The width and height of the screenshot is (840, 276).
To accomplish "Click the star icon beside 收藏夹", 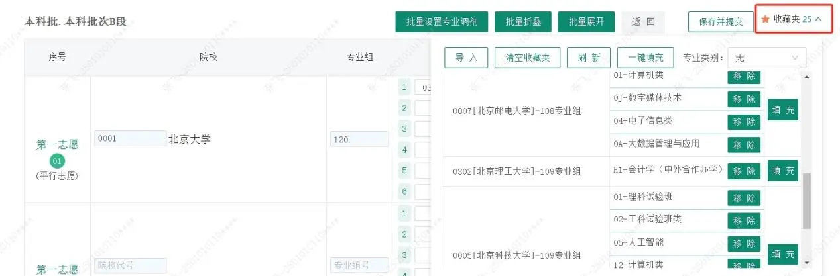I will (x=765, y=19).
